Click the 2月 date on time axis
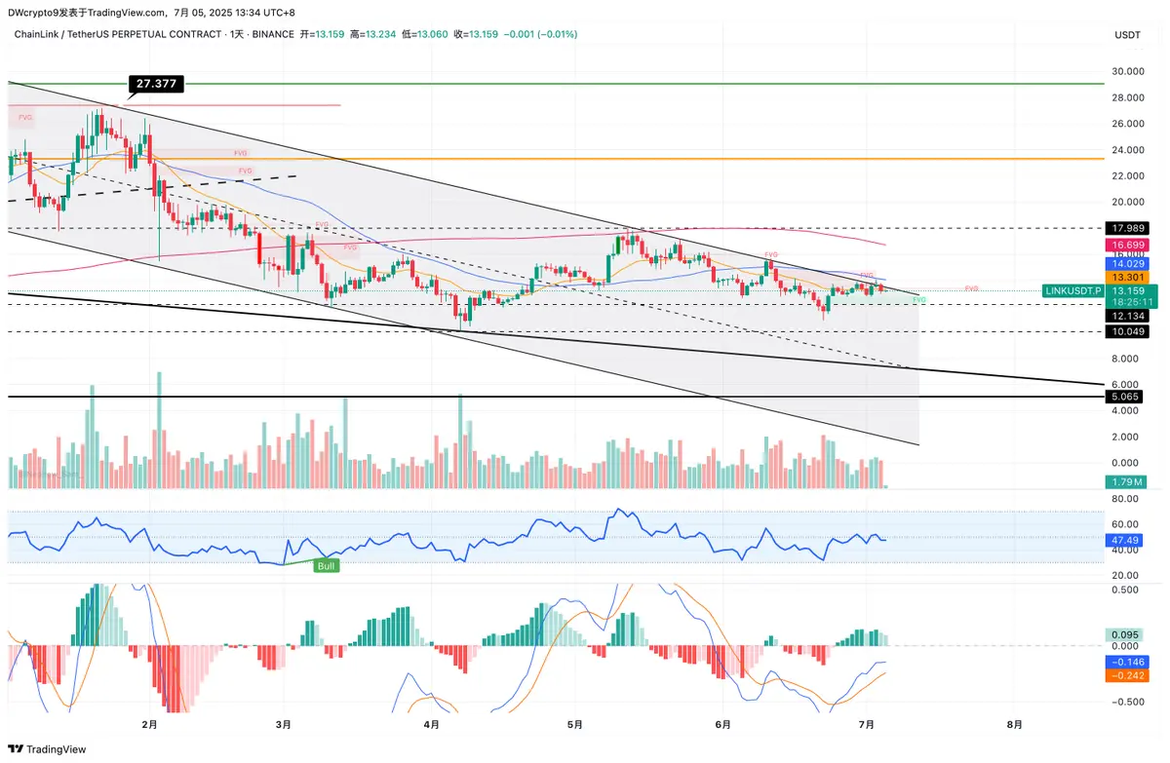 tap(149, 725)
